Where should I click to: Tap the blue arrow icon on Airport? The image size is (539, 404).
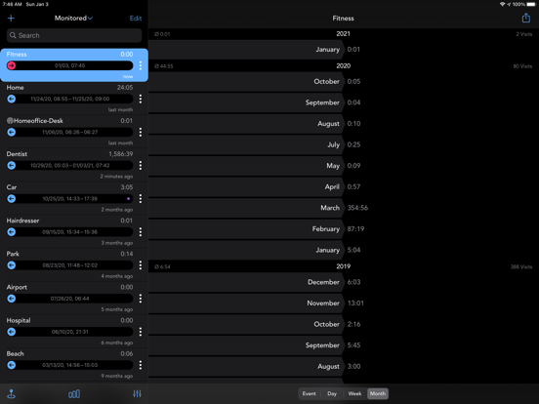12,299
